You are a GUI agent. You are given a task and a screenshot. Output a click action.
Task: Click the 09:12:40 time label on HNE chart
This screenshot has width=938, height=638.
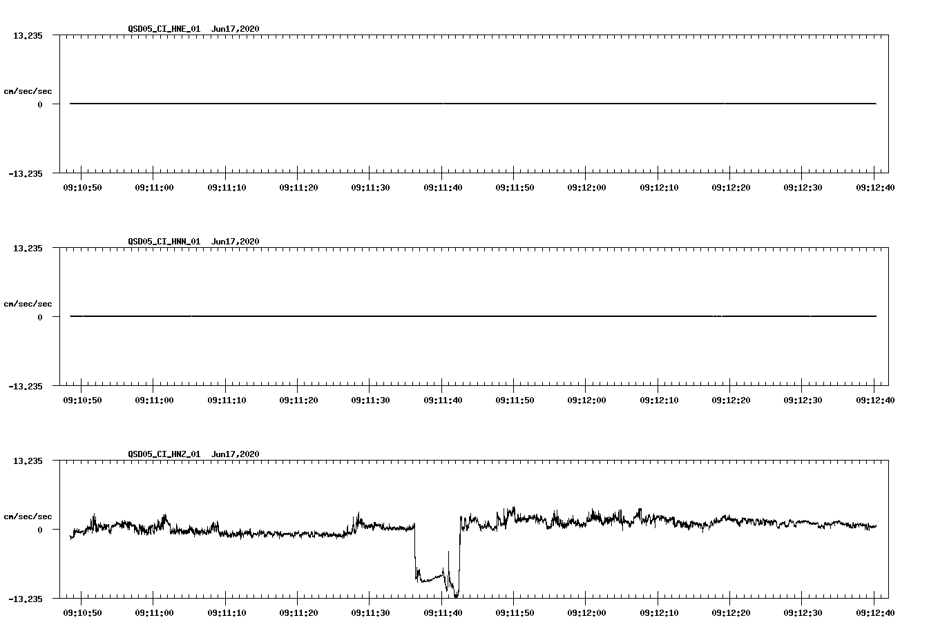[x=875, y=187]
